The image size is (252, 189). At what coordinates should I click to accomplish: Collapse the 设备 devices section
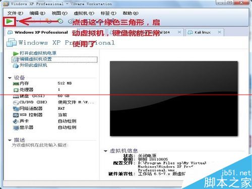pos(10,78)
